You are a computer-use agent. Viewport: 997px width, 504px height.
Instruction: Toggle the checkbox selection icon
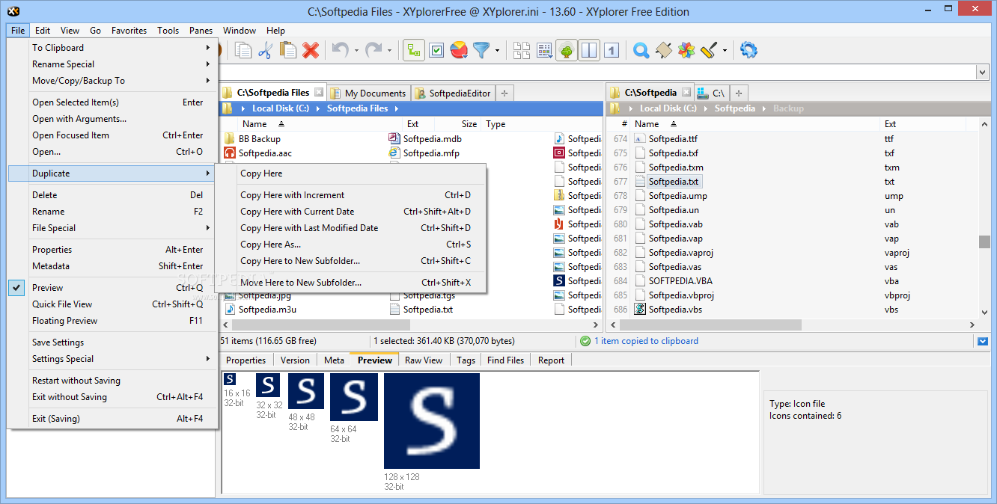click(x=437, y=50)
